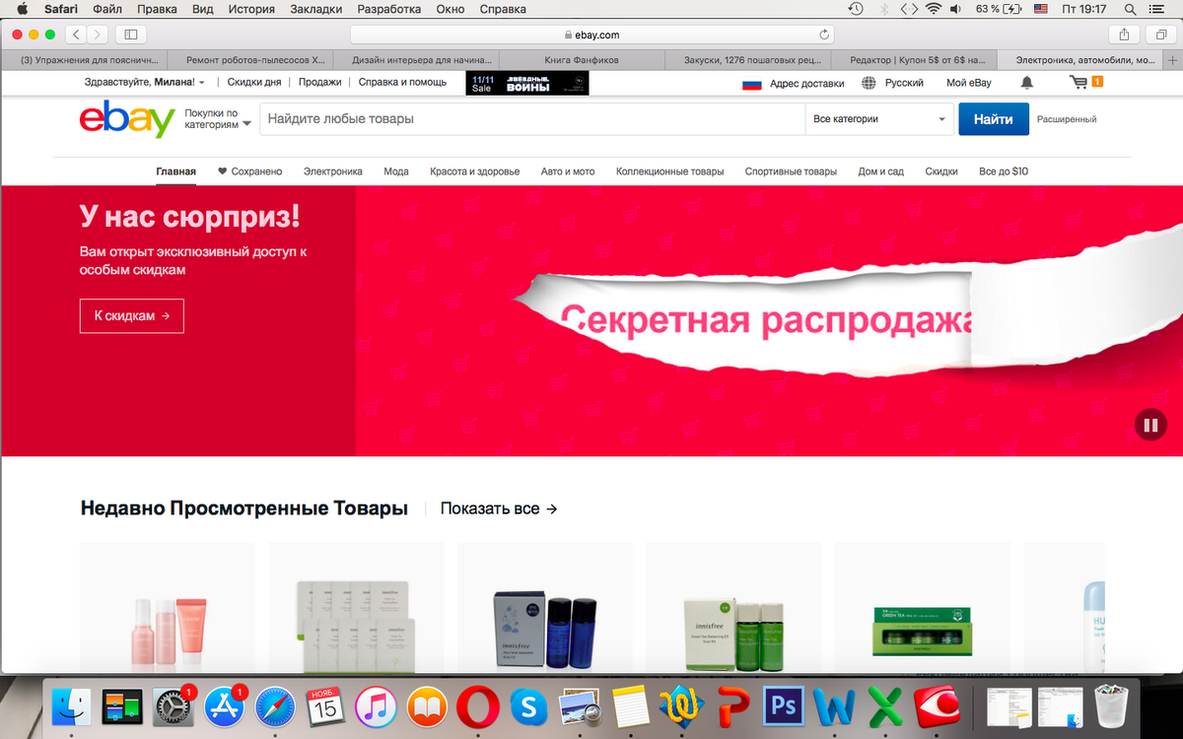Open the 'Скидки дня' link
Viewport: 1183px width, 739px height.
254,83
